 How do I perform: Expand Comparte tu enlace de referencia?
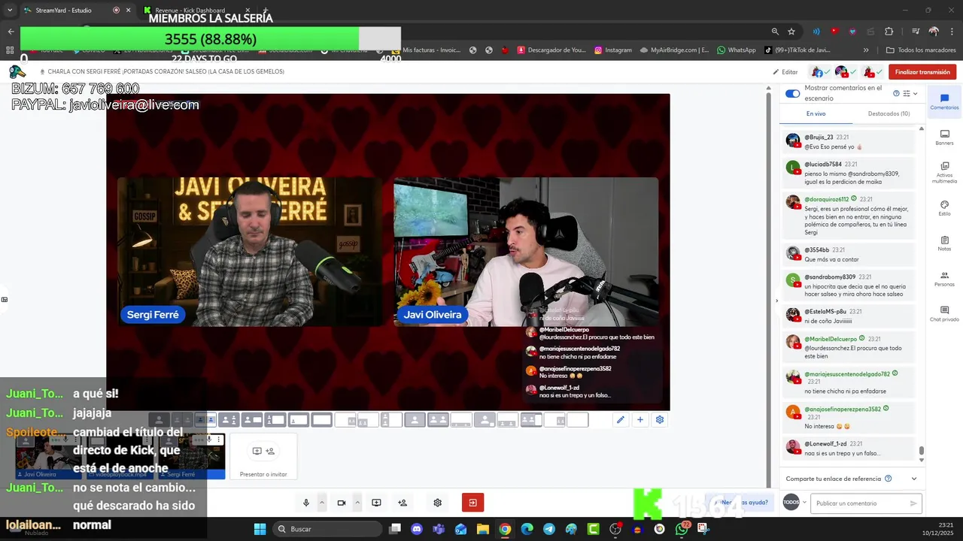tap(914, 479)
